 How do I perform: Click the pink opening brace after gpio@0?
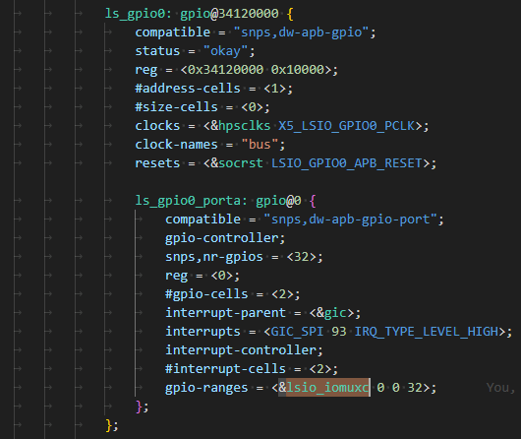[x=313, y=201]
